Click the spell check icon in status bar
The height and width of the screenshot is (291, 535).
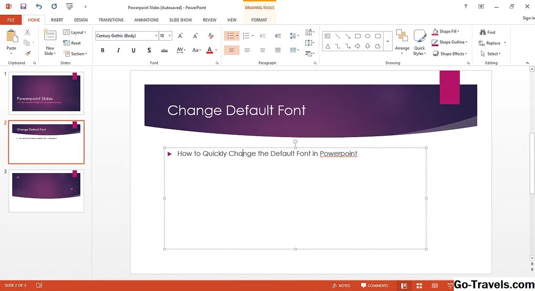[x=39, y=285]
